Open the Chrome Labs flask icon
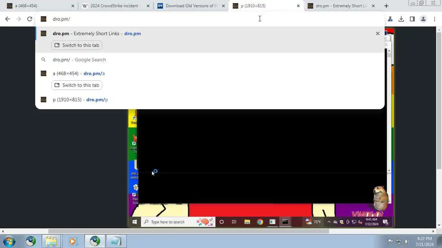The width and height of the screenshot is (442, 248). [x=390, y=19]
